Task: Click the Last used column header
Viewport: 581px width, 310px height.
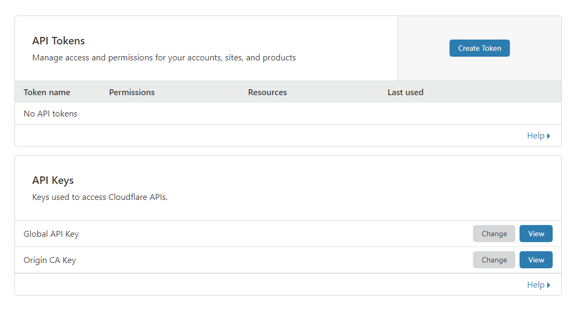Action: pos(405,92)
